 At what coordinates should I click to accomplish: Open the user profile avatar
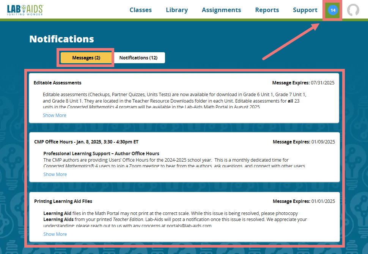click(353, 10)
